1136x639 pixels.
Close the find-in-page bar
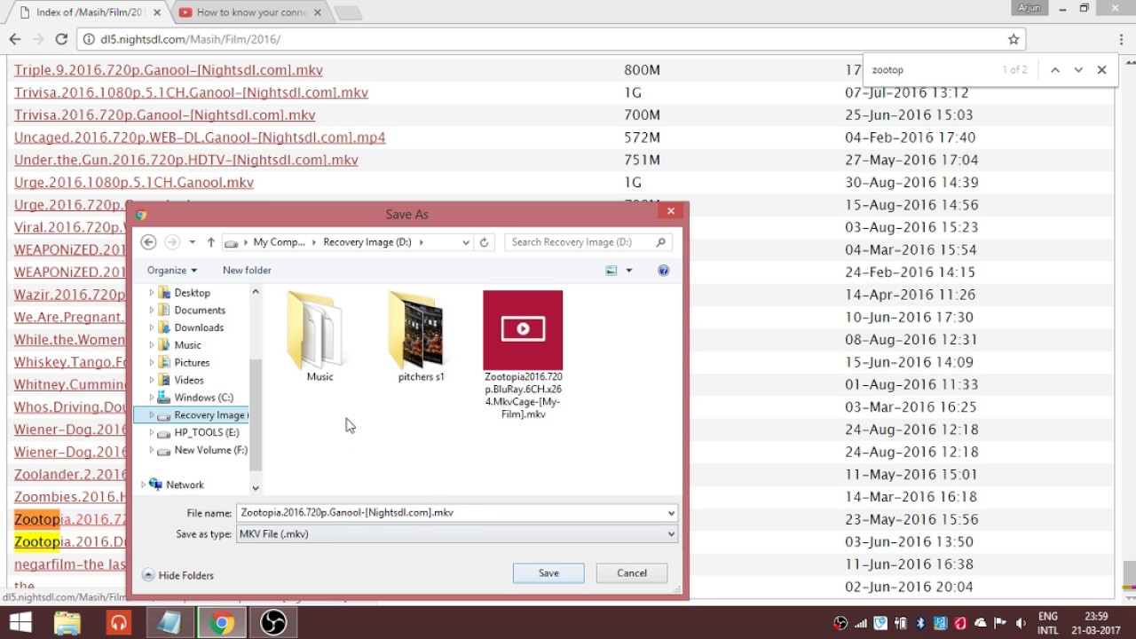tap(1101, 70)
